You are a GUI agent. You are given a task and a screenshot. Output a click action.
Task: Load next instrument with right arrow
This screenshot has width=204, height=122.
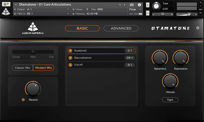click(x=125, y=5)
